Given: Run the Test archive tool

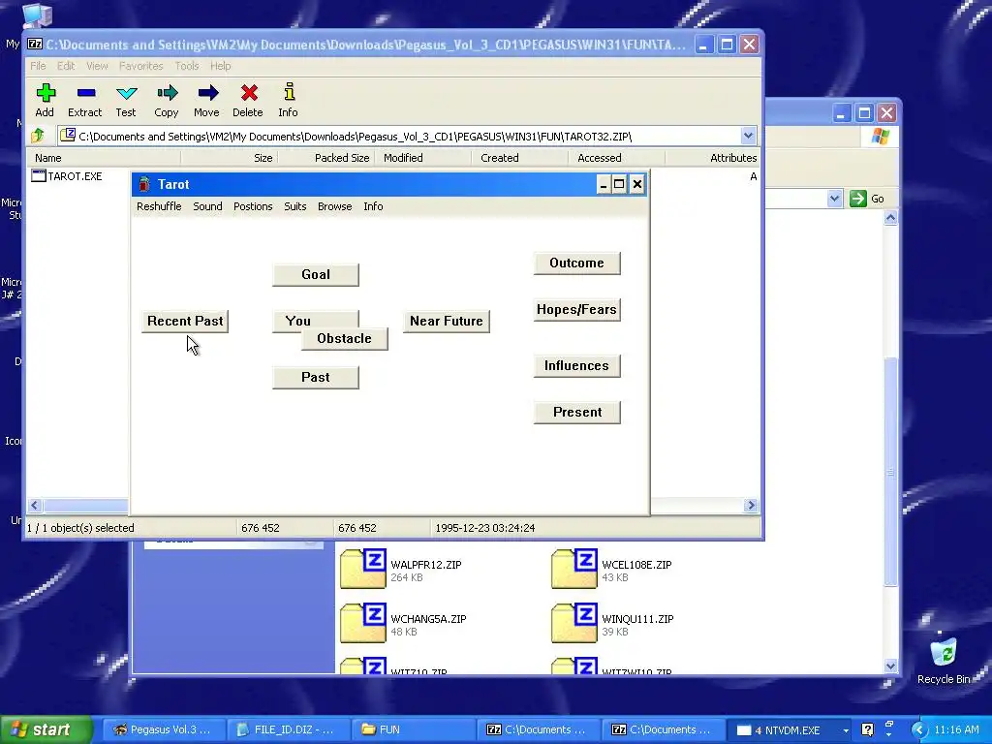Looking at the screenshot, I should [x=127, y=94].
